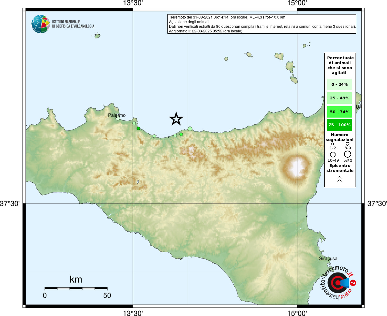Click the 'Aggiornato il: 22-03-2025' line
This screenshot has height=316, width=387.
coord(206,31)
